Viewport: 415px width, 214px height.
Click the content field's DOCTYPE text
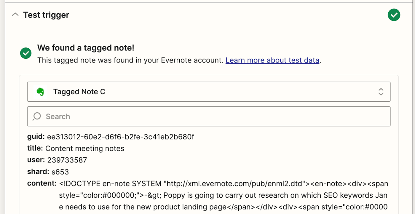pos(79,184)
